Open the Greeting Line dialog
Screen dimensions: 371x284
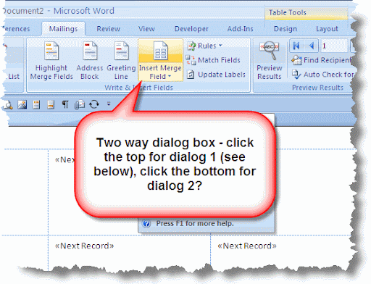point(121,61)
